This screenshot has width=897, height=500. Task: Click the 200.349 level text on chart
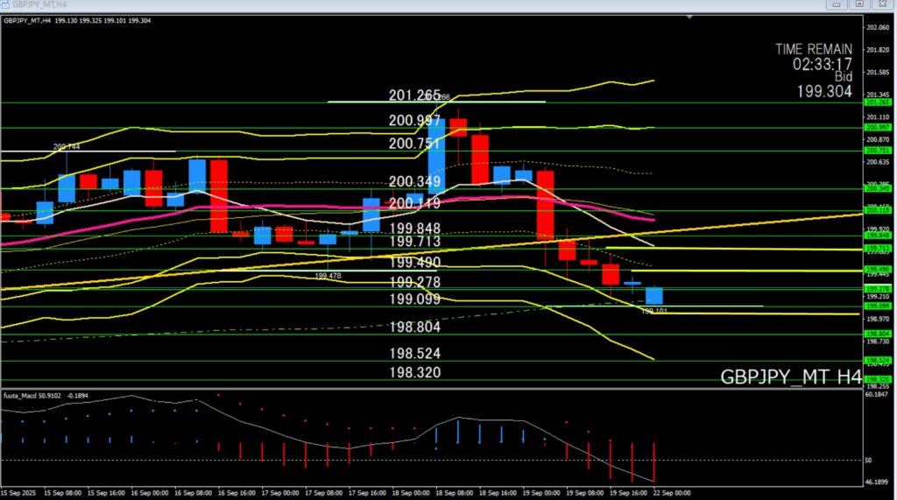tap(415, 182)
